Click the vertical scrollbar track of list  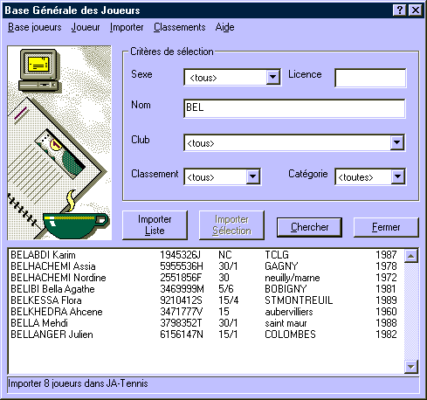point(411,311)
